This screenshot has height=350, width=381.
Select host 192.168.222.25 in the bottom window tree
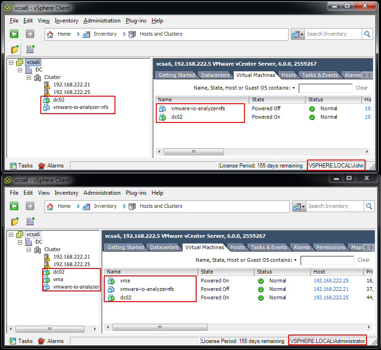pos(71,265)
